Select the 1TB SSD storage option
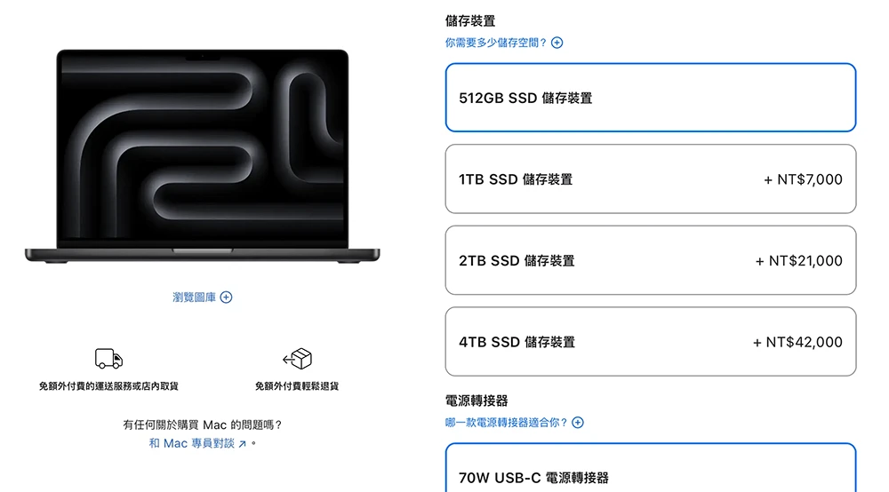Image resolution: width=889 pixels, height=492 pixels. pos(651,179)
